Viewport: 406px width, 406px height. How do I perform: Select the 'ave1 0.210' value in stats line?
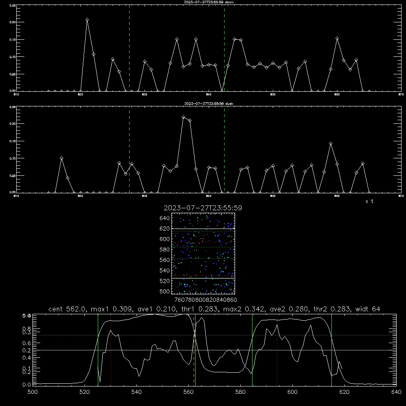(156, 309)
